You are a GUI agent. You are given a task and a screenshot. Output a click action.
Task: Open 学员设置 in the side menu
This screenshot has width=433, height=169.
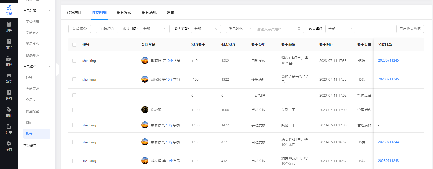(x=30, y=145)
